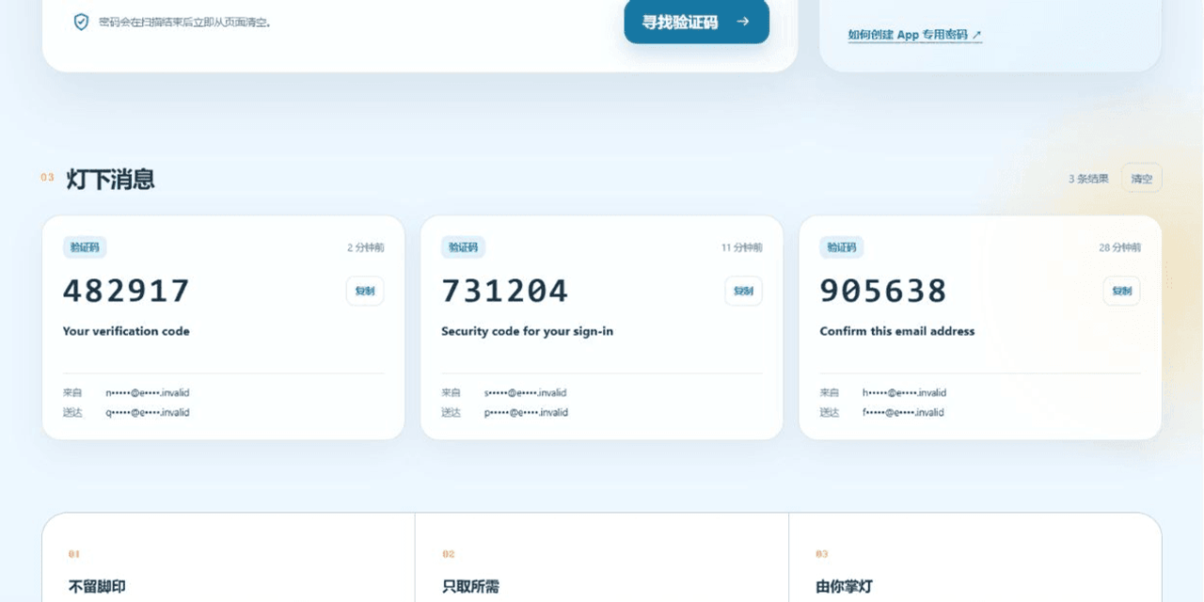Click the 验证码 tag on the 905638 card
Image resolution: width=1204 pixels, height=602 pixels.
841,247
